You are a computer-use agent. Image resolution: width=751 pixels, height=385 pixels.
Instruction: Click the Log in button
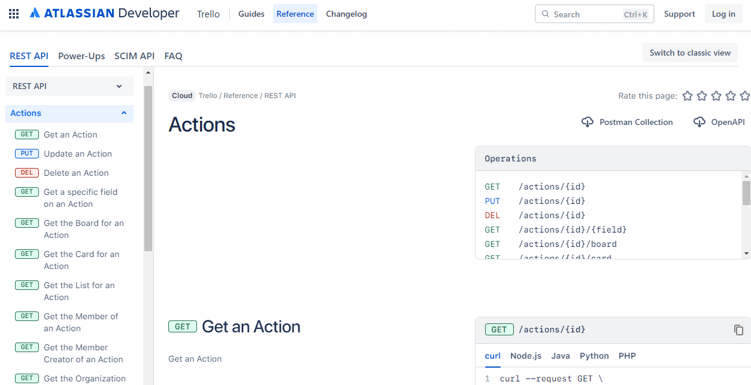723,14
